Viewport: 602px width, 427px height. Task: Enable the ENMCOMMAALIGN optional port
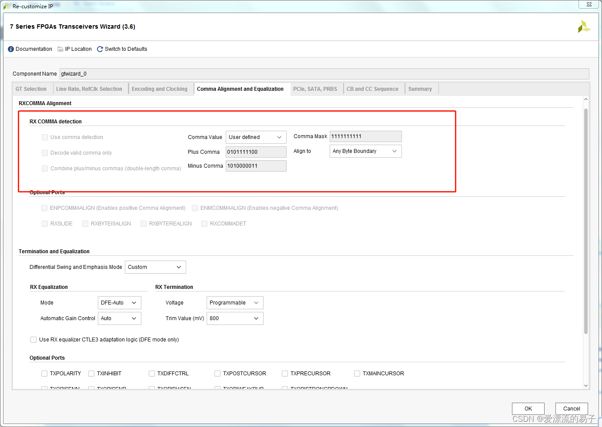(x=195, y=208)
